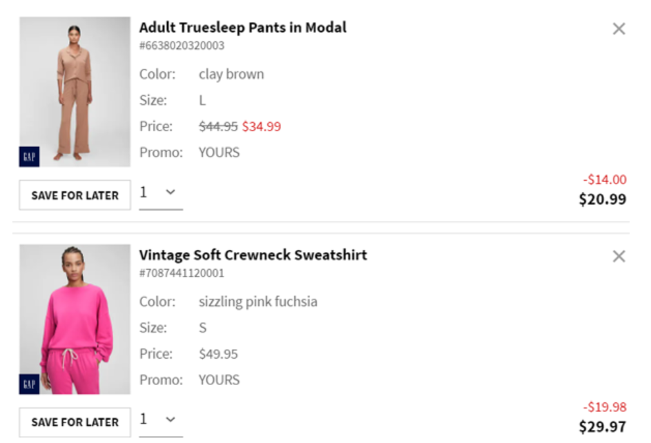Open the clay brown pants product photo

(x=75, y=90)
